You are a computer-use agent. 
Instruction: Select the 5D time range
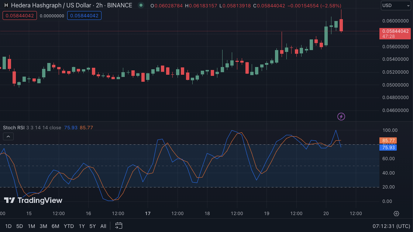[x=20, y=226]
